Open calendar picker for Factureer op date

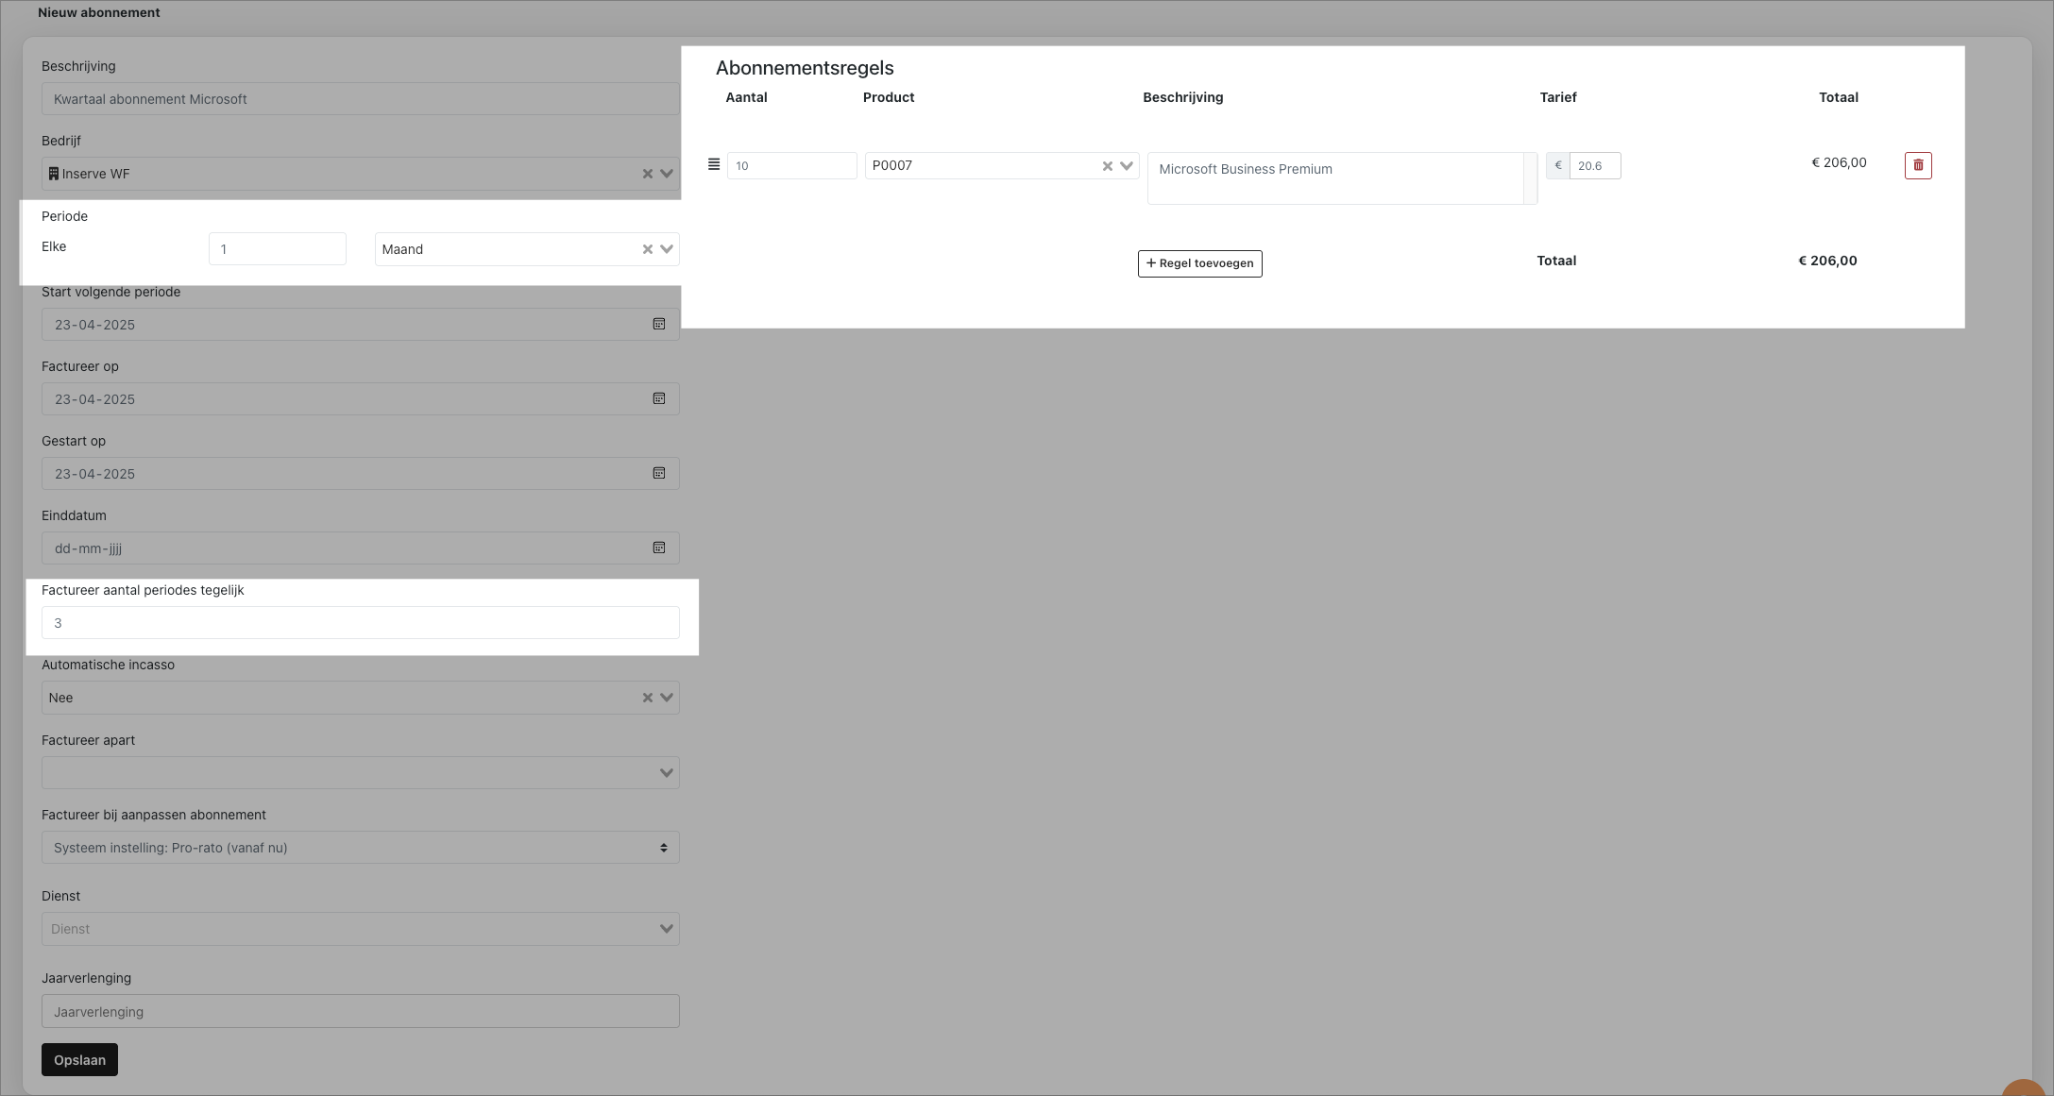click(659, 398)
